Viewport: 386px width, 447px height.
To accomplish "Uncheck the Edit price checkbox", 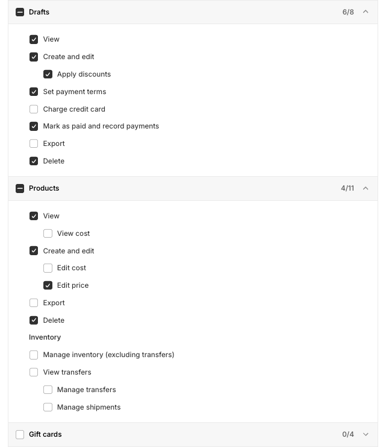I will pyautogui.click(x=48, y=285).
